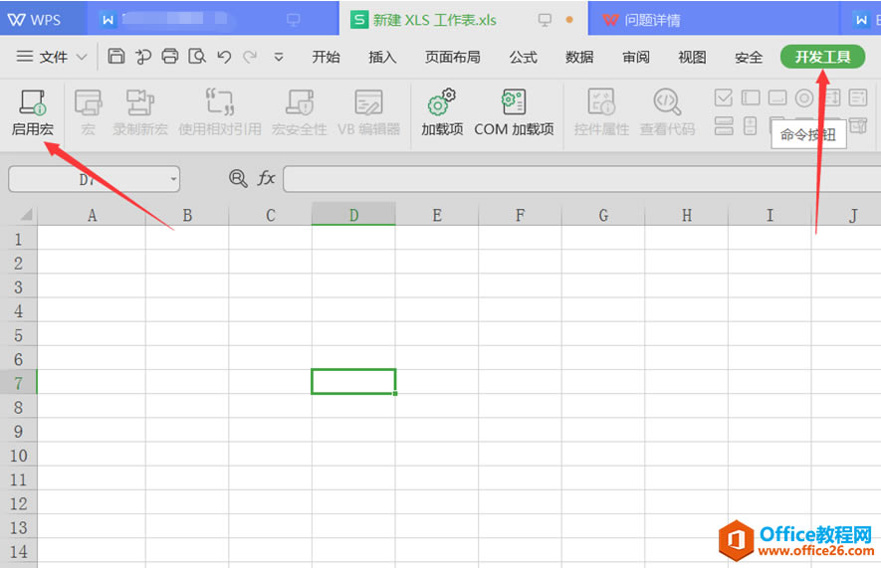Select column B header

(x=187, y=215)
